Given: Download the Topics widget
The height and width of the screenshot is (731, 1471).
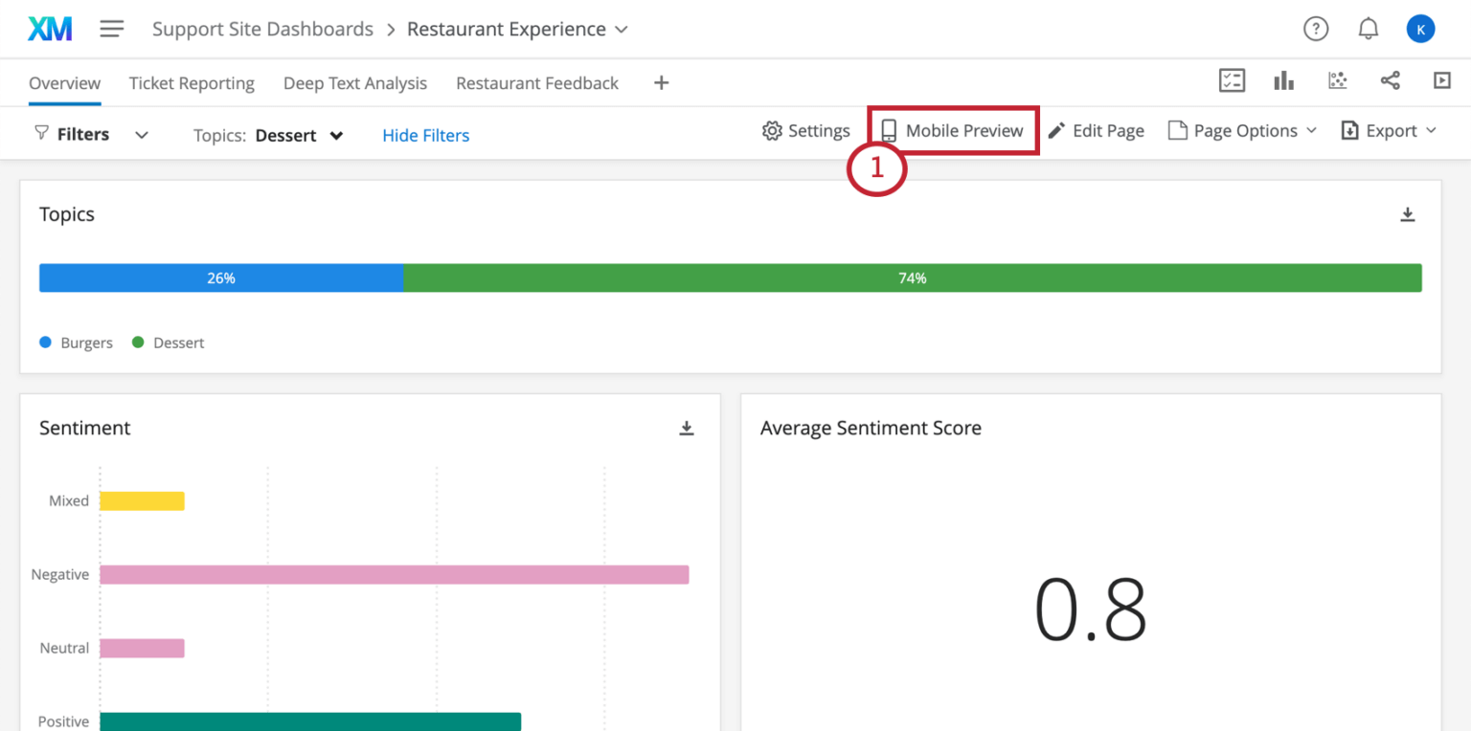Looking at the screenshot, I should click(1407, 214).
